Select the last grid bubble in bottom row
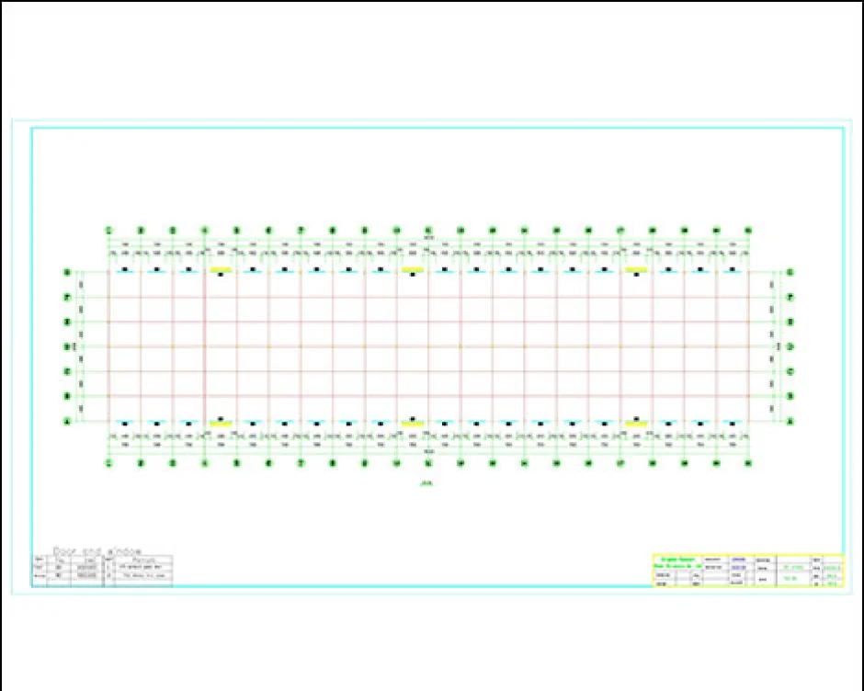This screenshot has height=691, width=864. point(748,463)
